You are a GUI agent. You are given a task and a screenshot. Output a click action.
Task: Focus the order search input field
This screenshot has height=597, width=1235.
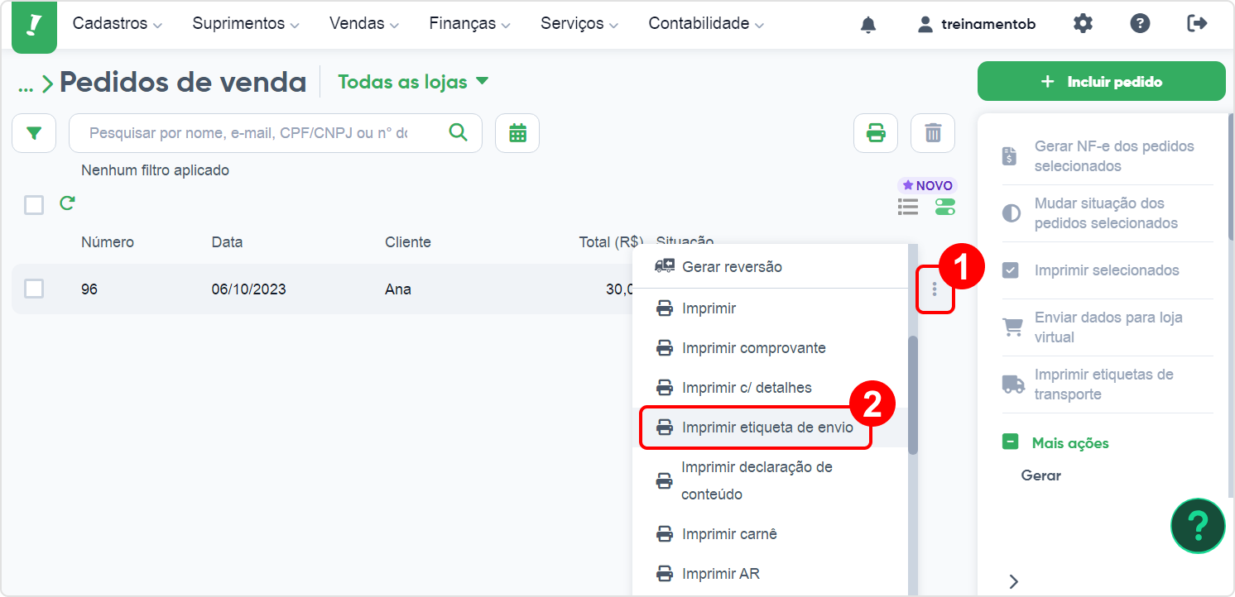[249, 133]
